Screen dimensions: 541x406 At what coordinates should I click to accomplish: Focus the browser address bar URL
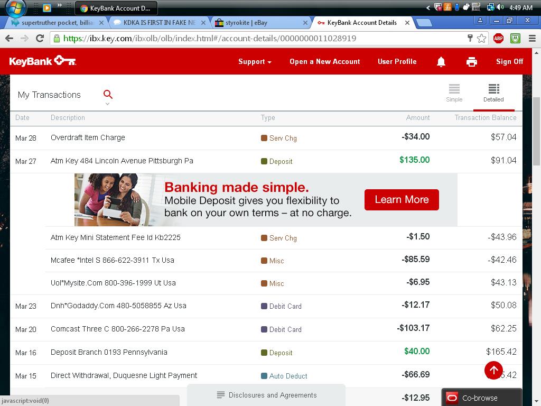pyautogui.click(x=209, y=38)
